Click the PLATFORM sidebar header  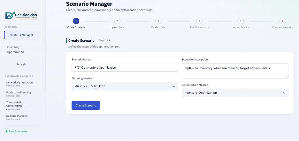tap(11, 27)
